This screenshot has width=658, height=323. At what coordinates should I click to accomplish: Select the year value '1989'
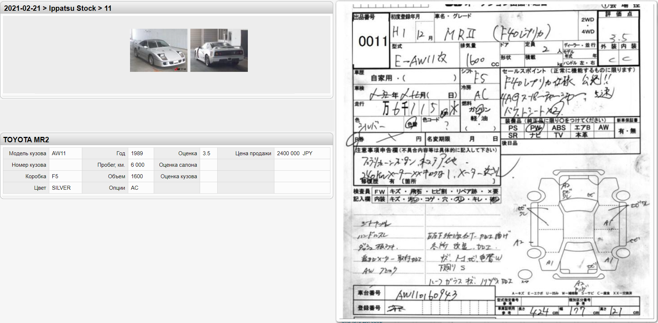137,153
